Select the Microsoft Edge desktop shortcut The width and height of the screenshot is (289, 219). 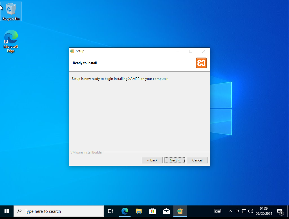[x=11, y=41]
